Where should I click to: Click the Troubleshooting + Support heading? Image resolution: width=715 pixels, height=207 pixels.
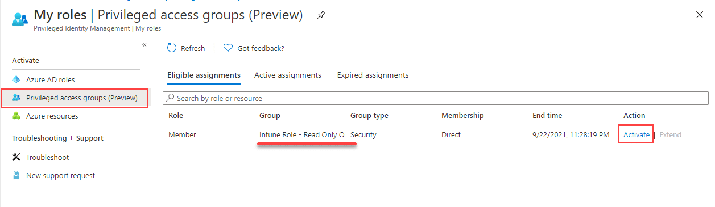pyautogui.click(x=57, y=138)
